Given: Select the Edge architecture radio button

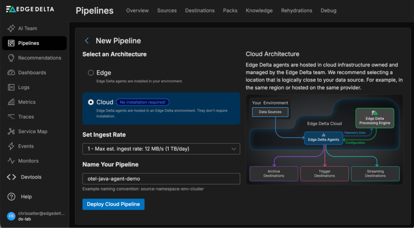Looking at the screenshot, I should tap(91, 73).
